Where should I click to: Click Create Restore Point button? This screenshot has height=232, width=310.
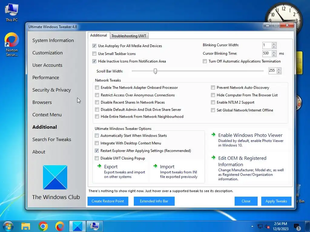108,201
